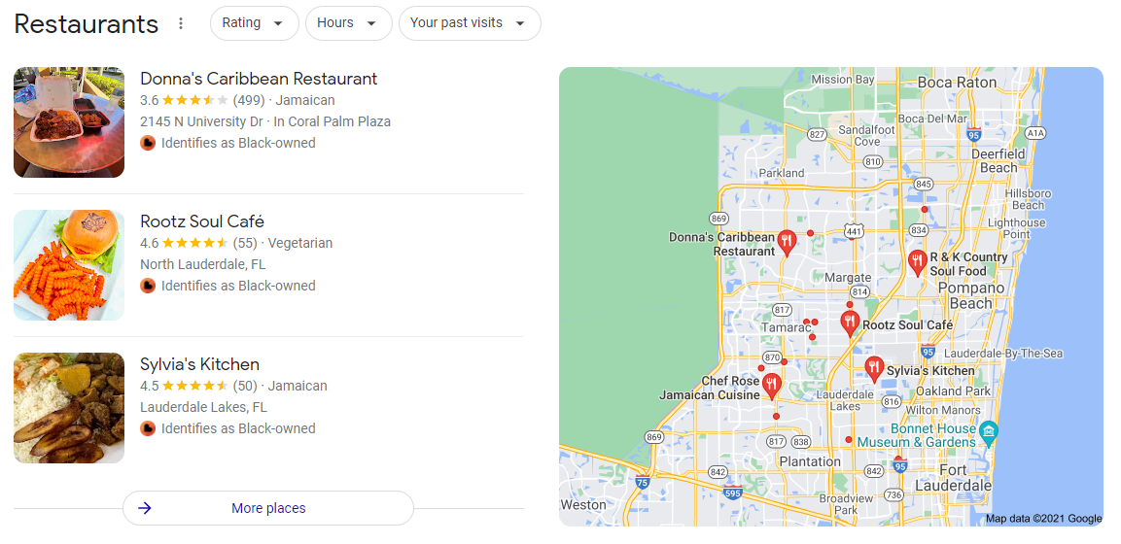The image size is (1121, 544).
Task: Select the Rootz Soul Café map pin
Action: coord(850,324)
